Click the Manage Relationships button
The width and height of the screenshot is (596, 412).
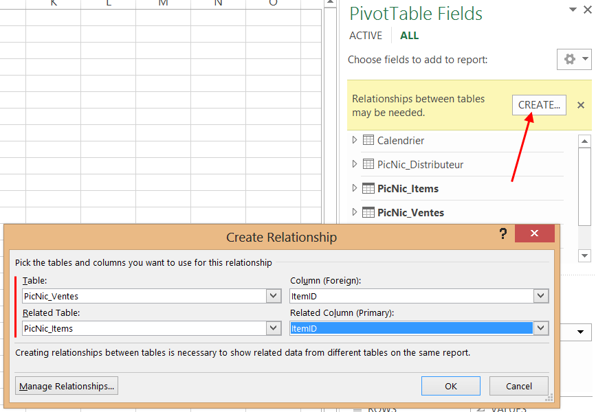pos(67,386)
